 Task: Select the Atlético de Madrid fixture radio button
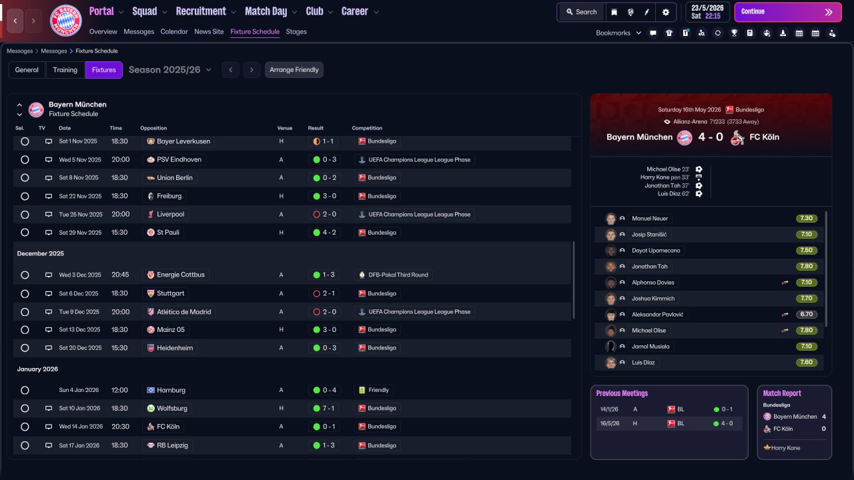pyautogui.click(x=25, y=311)
